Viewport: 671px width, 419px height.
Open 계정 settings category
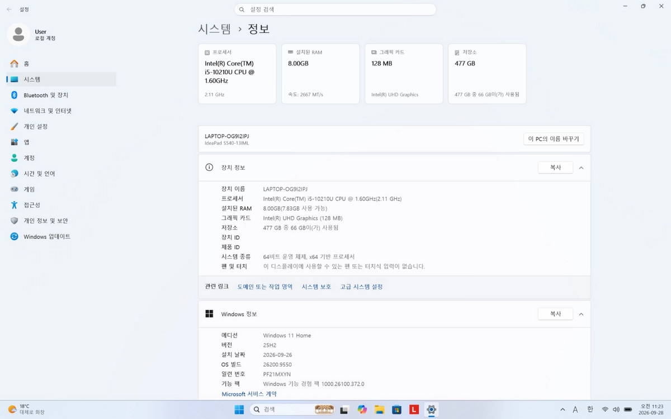pyautogui.click(x=60, y=158)
